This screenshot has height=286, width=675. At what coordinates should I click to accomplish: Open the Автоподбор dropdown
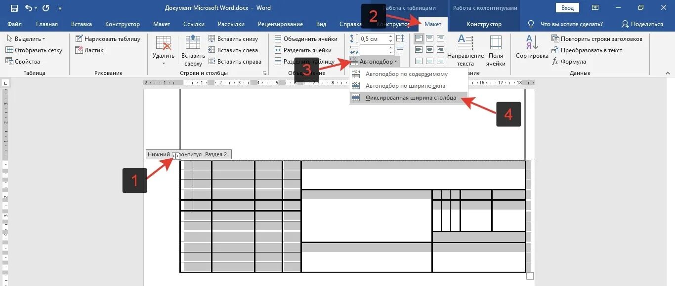[375, 62]
